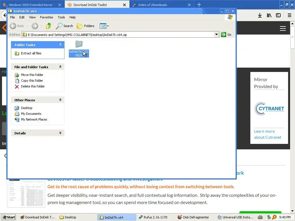Open the Back history dropdown arrow
The image size is (295, 221).
[27, 26]
